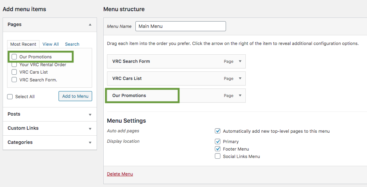Uncheck the Primary display location

click(218, 141)
